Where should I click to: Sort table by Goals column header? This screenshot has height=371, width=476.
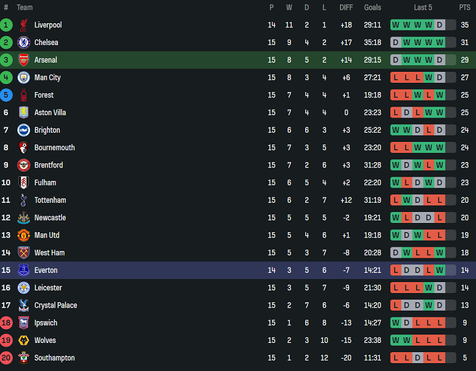pos(372,7)
